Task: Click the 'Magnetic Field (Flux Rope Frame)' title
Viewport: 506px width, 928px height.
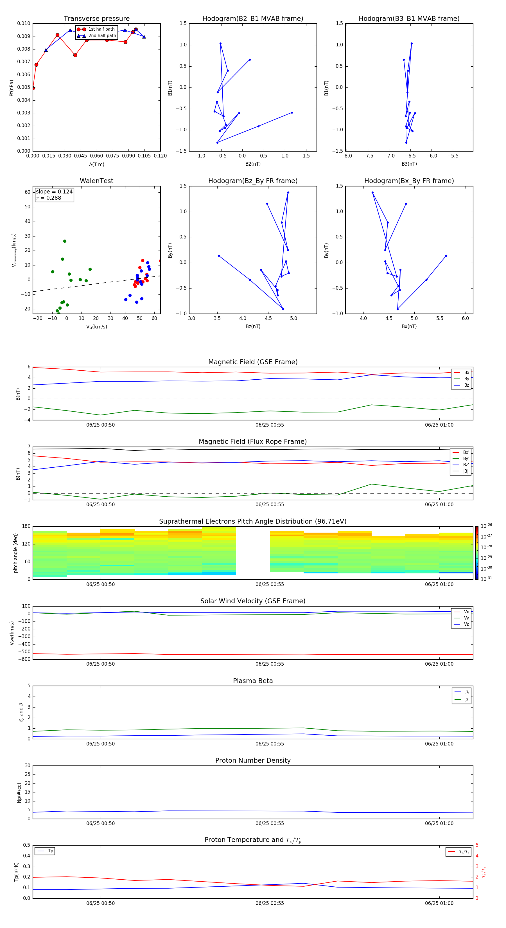Action: (253, 442)
